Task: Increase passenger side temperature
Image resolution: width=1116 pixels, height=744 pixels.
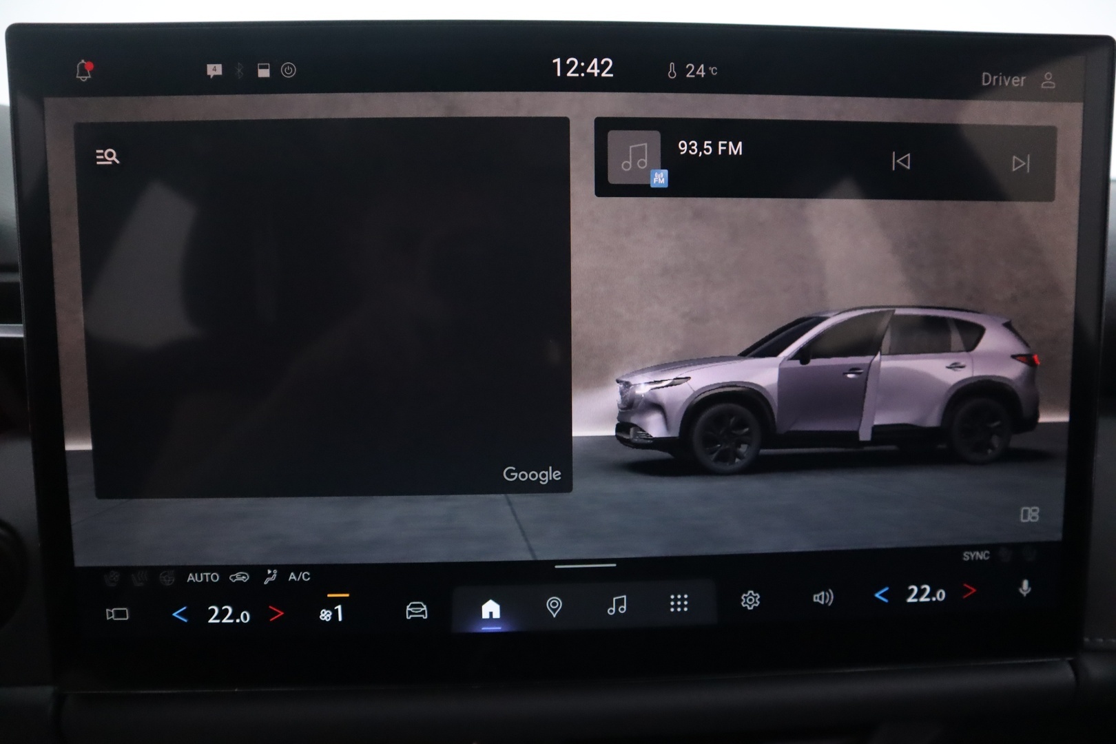Action: [969, 591]
